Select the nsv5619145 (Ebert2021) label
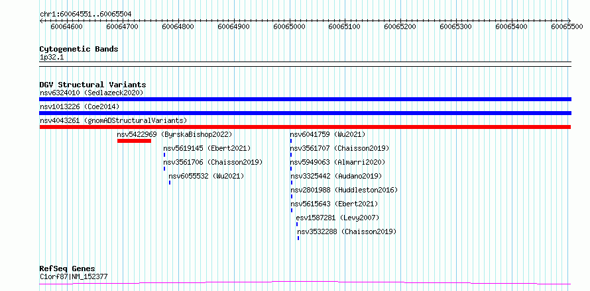Viewport: 590px width, 291px height. click(207, 148)
